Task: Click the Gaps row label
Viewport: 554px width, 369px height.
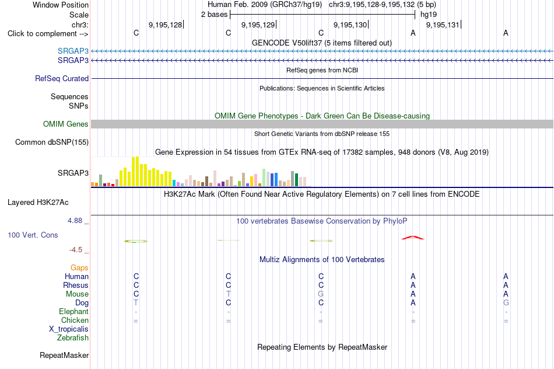Action: [x=79, y=268]
